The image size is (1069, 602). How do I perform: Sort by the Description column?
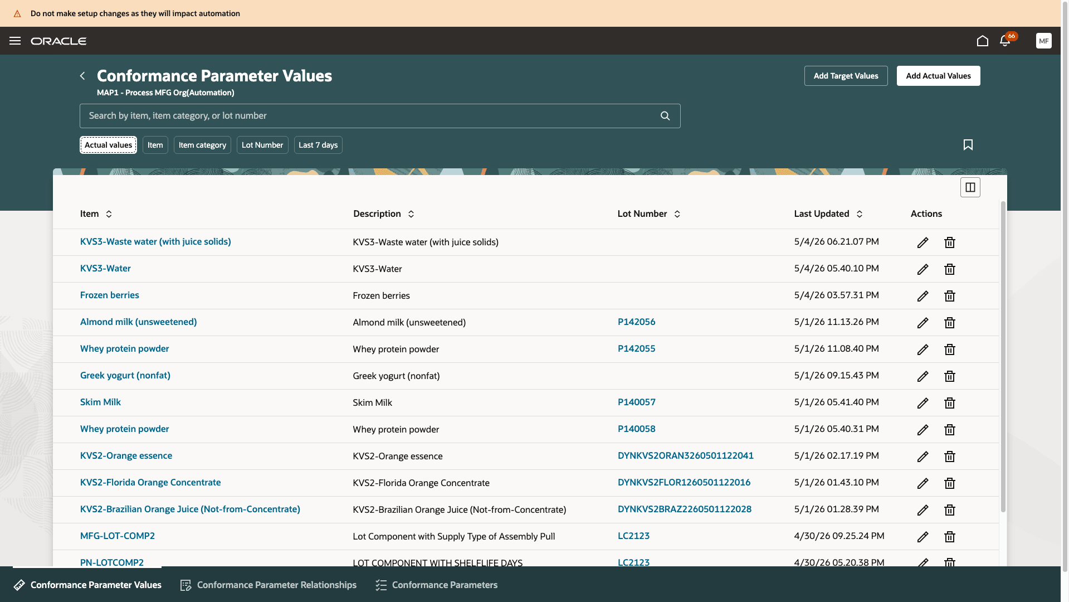tap(411, 214)
